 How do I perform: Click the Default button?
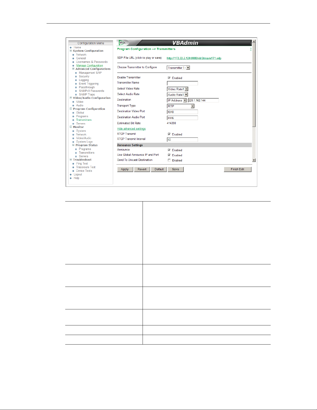(x=159, y=169)
